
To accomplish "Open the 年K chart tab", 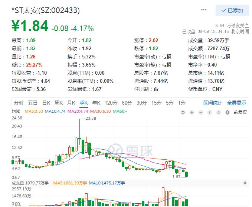I will pos(96,103).
